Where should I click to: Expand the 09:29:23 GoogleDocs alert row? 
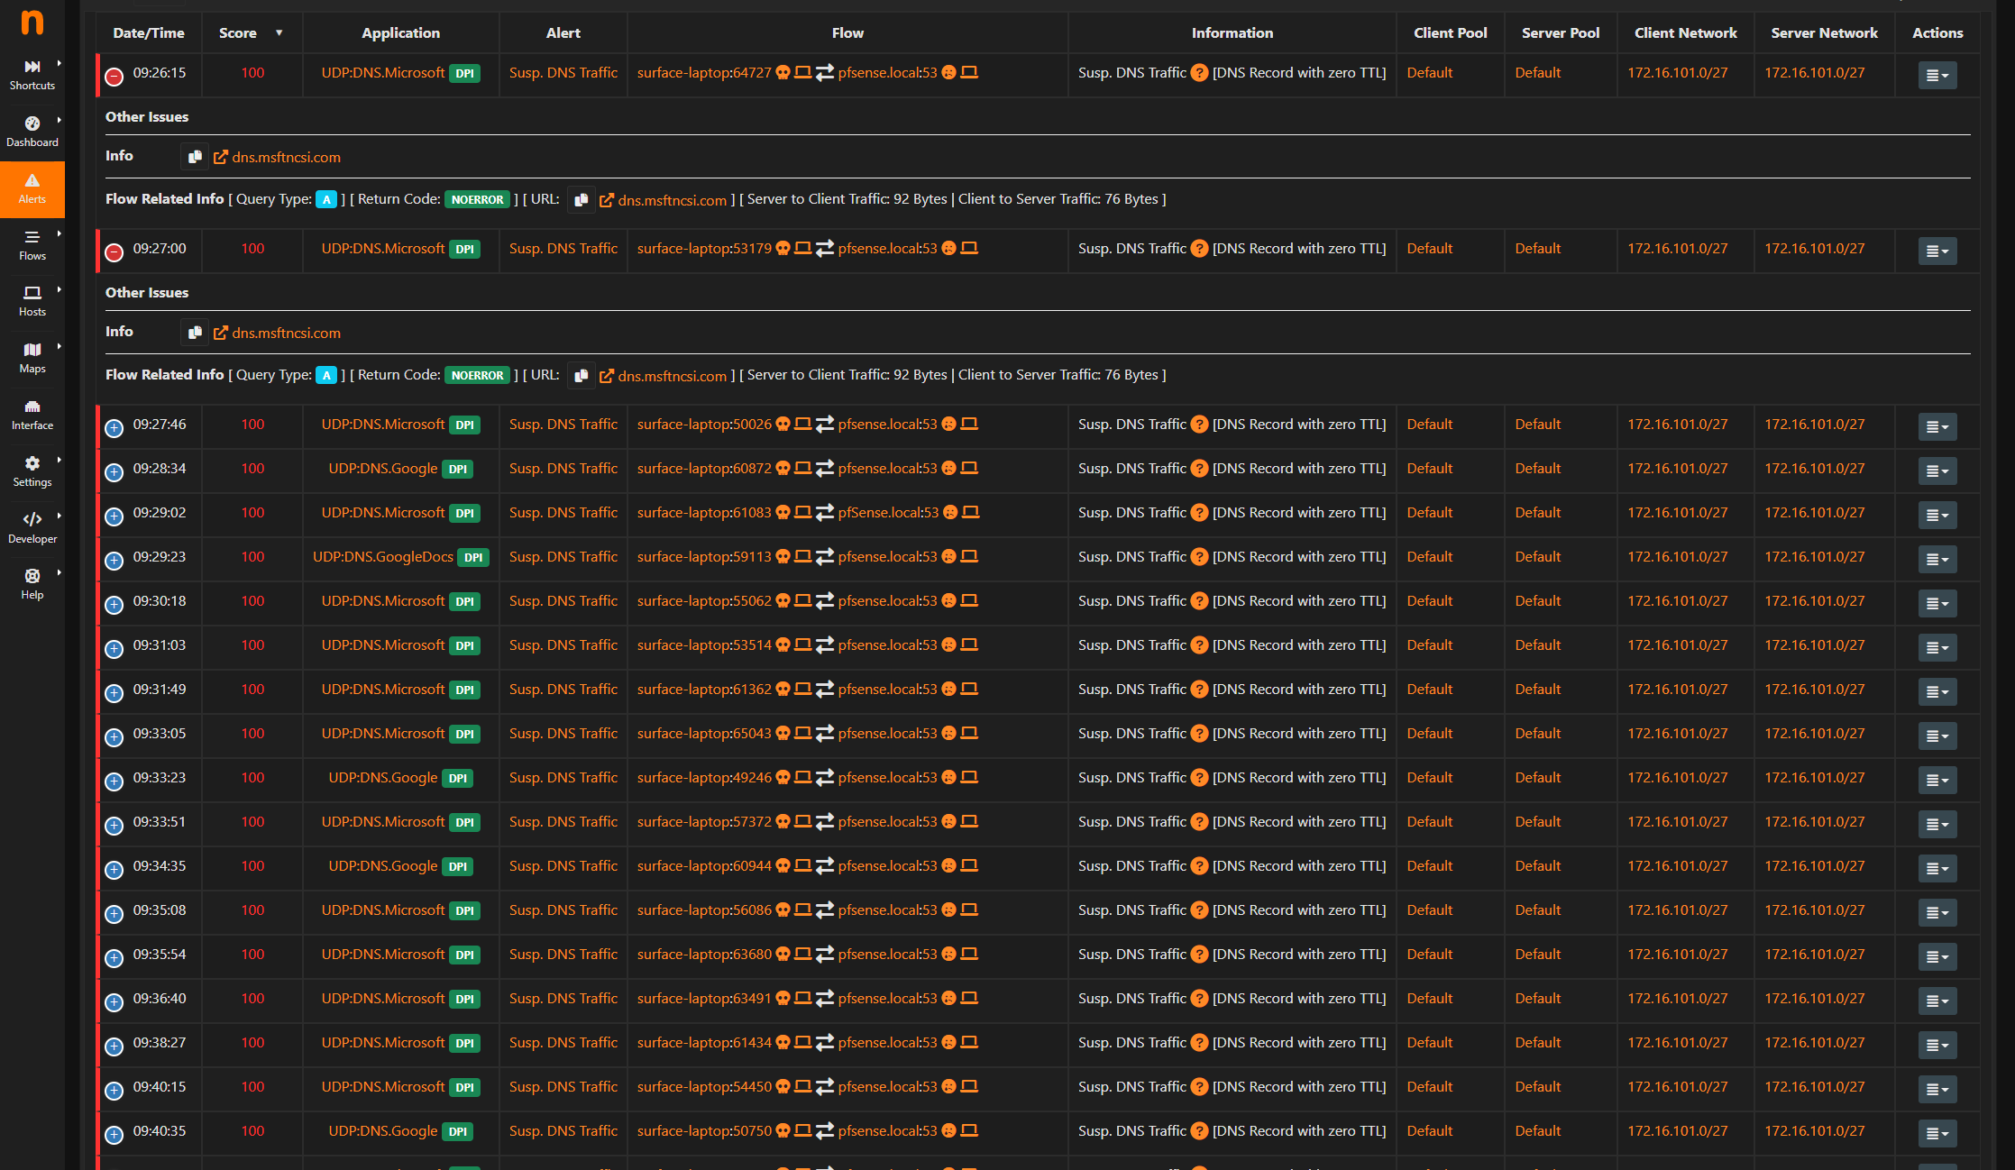[114, 561]
